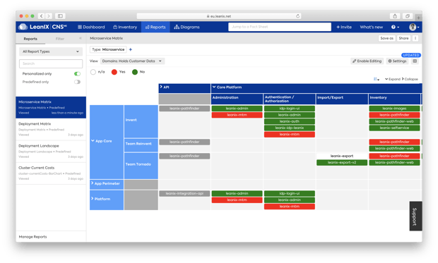Select the n/a legend radio circle
438x263 pixels.
point(93,72)
